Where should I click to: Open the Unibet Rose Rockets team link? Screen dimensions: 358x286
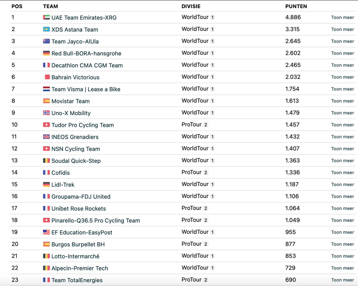coord(78,208)
